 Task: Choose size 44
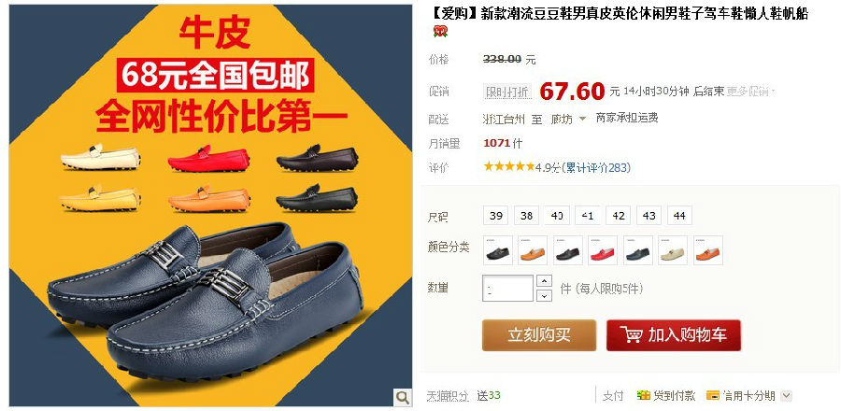coord(679,216)
